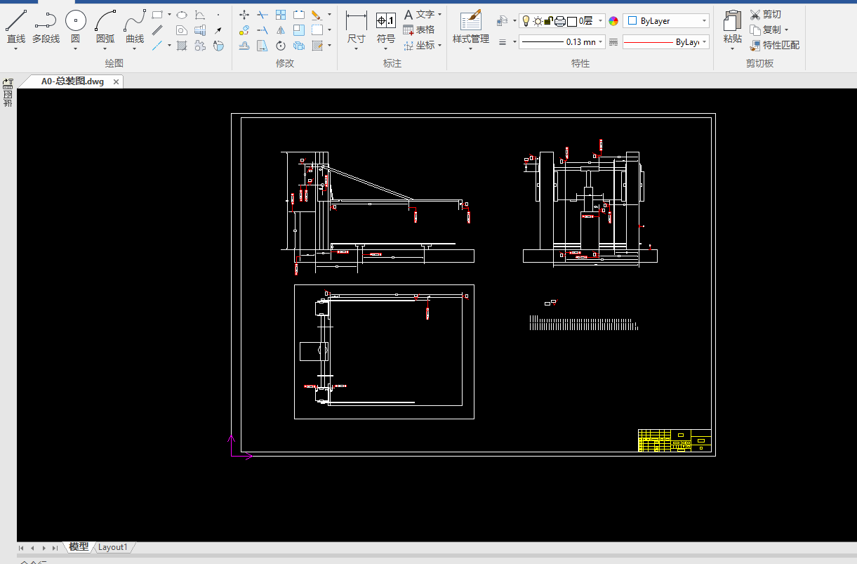Click the 特性匹配 match properties button

pyautogui.click(x=774, y=45)
